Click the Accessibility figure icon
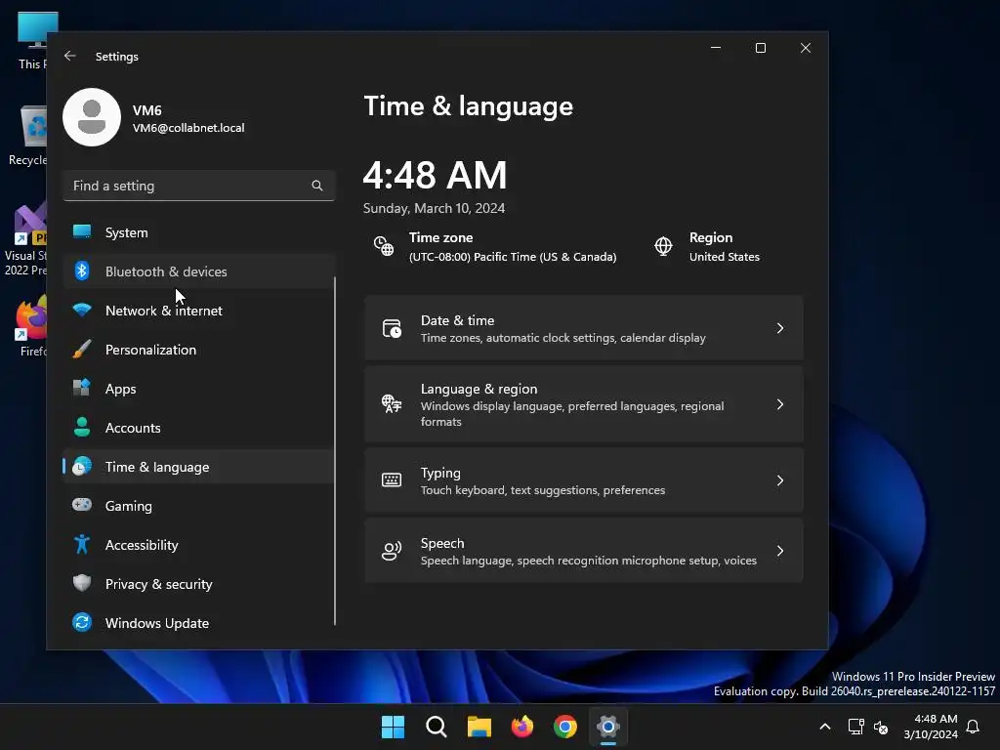The image size is (1000, 750). [x=82, y=544]
